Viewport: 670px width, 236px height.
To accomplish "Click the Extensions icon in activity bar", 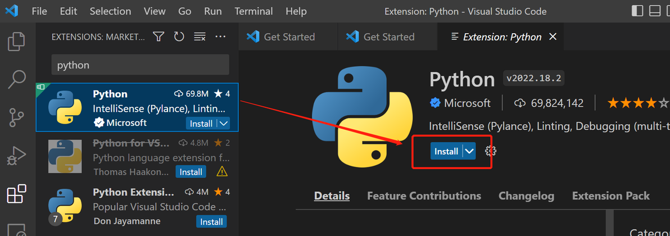I will click(x=16, y=194).
